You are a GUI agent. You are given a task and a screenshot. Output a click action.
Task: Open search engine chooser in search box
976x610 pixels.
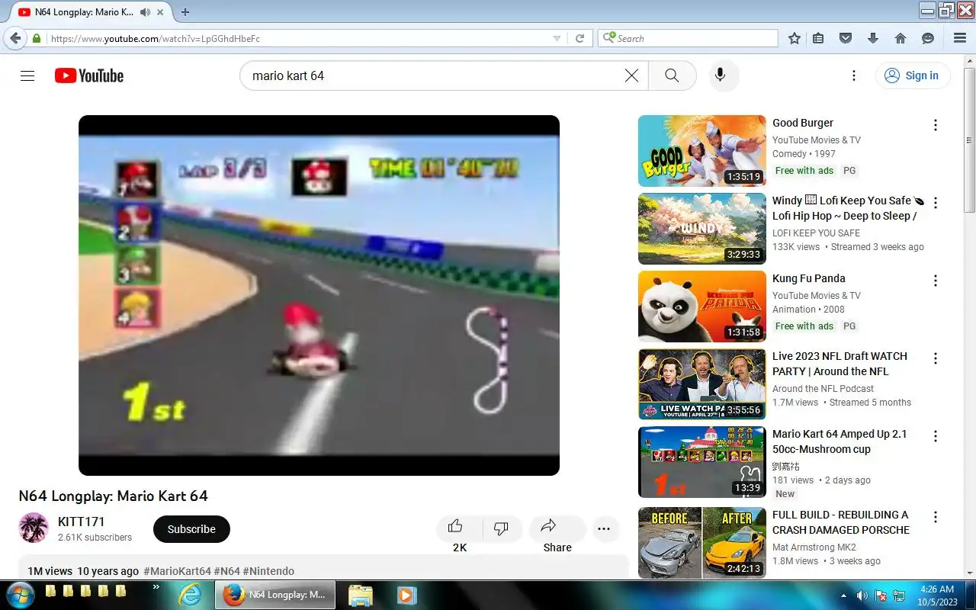[x=608, y=38]
